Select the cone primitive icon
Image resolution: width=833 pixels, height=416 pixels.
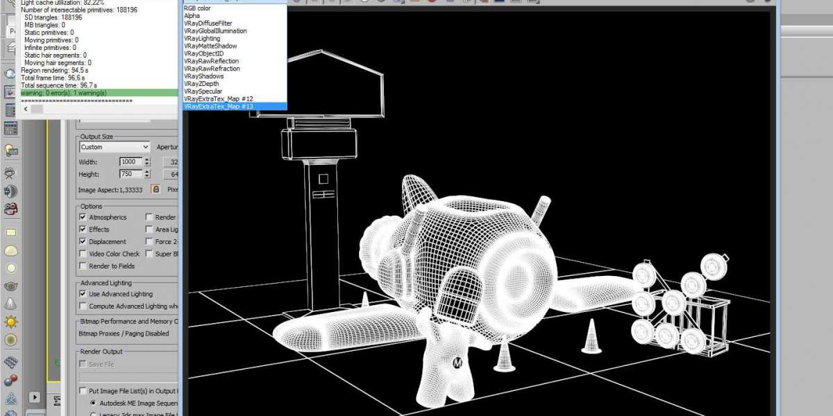[10, 304]
